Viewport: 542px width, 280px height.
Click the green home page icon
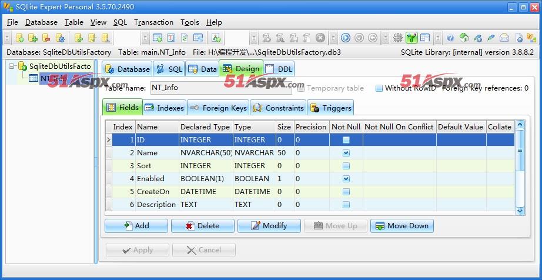pyautogui.click(x=464, y=38)
